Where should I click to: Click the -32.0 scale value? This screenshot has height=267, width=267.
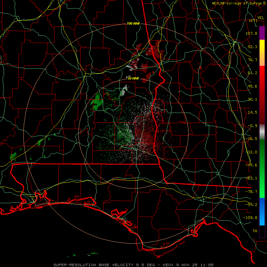coord(251,152)
